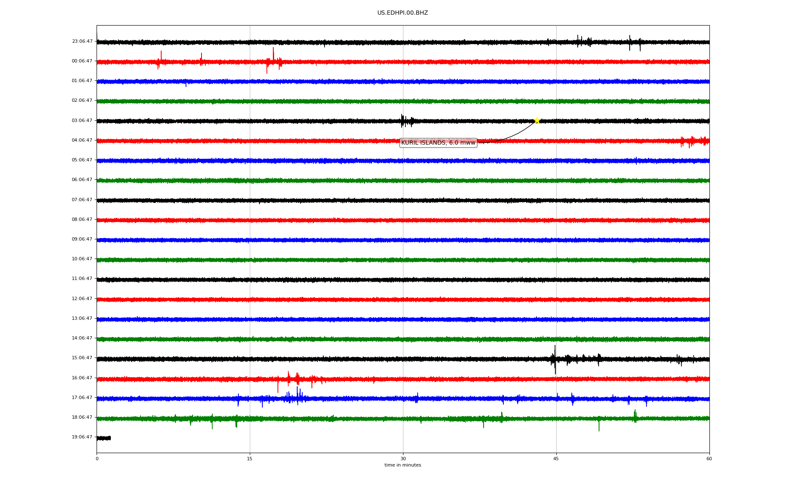Screen dimensions: 806x503
Task: Click the large spike in the 15:06:47 trace
Action: click(x=555, y=359)
